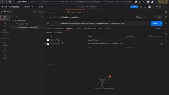
Task: Click the Bearer token value cell
Action: (x=106, y=44)
